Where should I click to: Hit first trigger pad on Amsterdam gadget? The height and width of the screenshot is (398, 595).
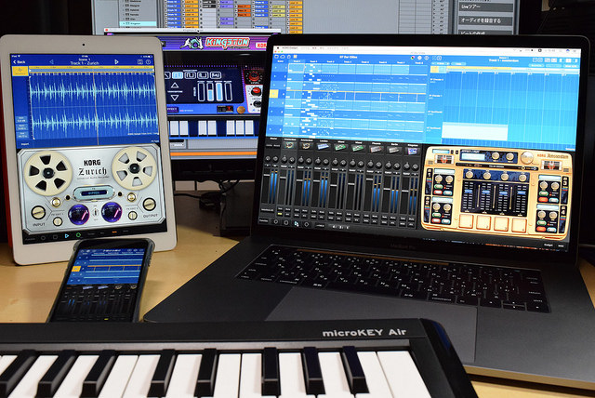click(x=467, y=221)
